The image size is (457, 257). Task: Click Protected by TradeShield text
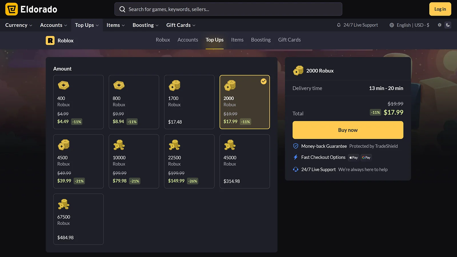[x=373, y=146]
